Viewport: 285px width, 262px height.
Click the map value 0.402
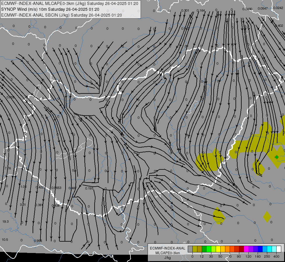pos(279,26)
